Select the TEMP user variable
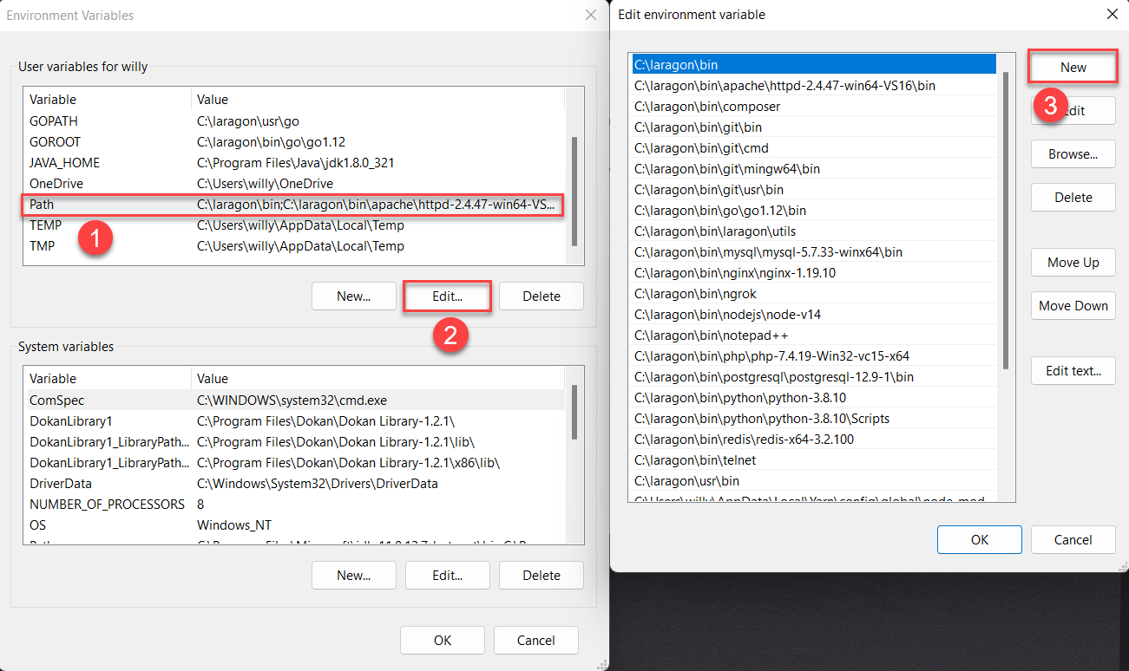This screenshot has height=671, width=1129. pyautogui.click(x=295, y=225)
